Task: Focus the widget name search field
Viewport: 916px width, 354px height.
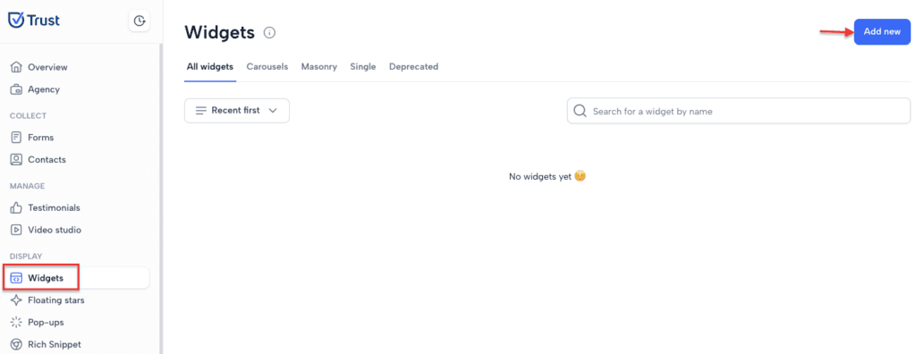Action: [x=738, y=111]
